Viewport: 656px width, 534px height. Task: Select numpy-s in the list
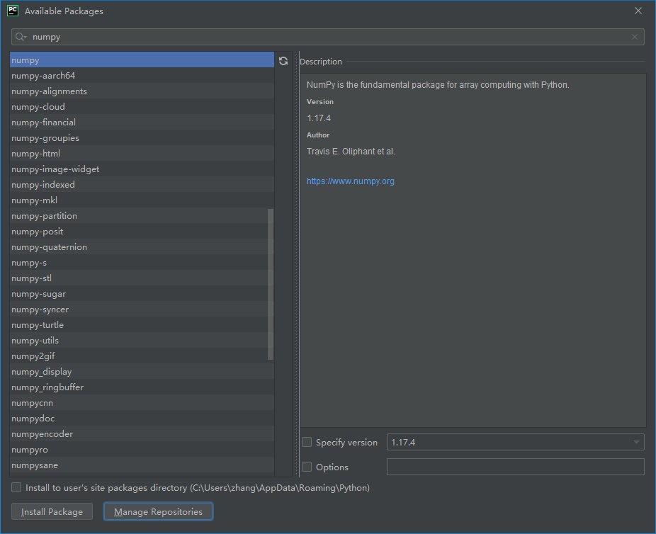[x=142, y=263]
